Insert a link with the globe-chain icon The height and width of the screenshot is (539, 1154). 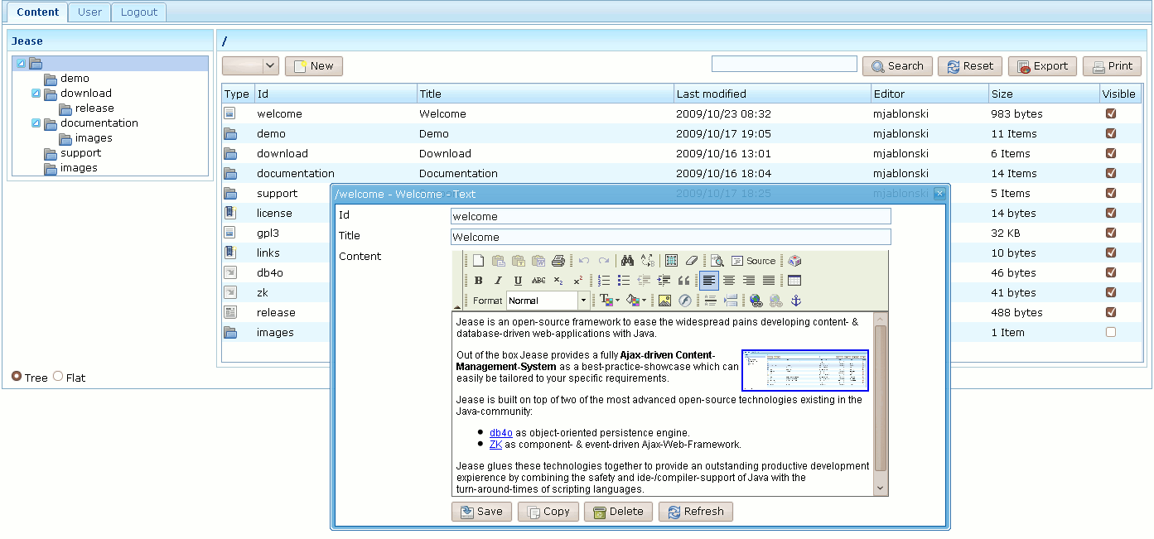click(756, 301)
